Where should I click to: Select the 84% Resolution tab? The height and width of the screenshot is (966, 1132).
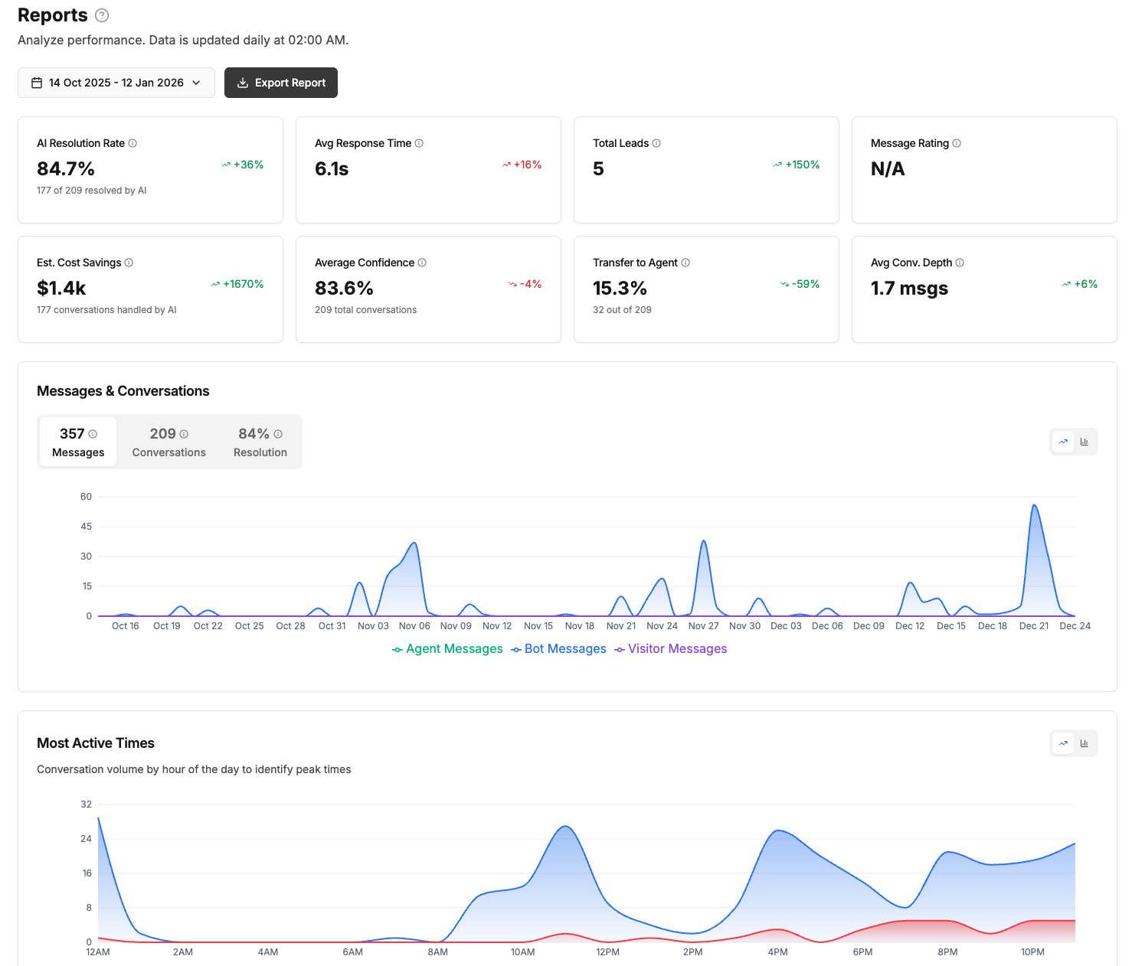(x=259, y=442)
